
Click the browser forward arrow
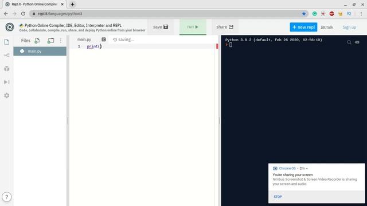[x=14, y=14]
